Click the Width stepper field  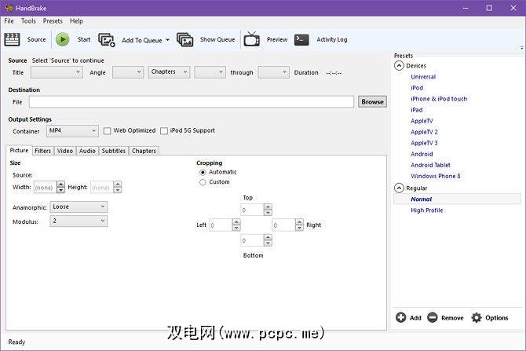click(x=49, y=187)
